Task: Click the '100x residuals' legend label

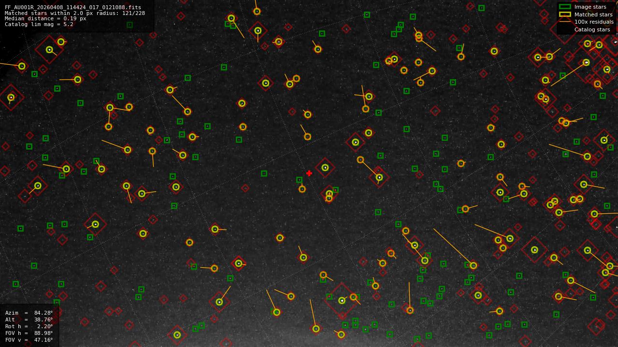Action: pyautogui.click(x=594, y=22)
